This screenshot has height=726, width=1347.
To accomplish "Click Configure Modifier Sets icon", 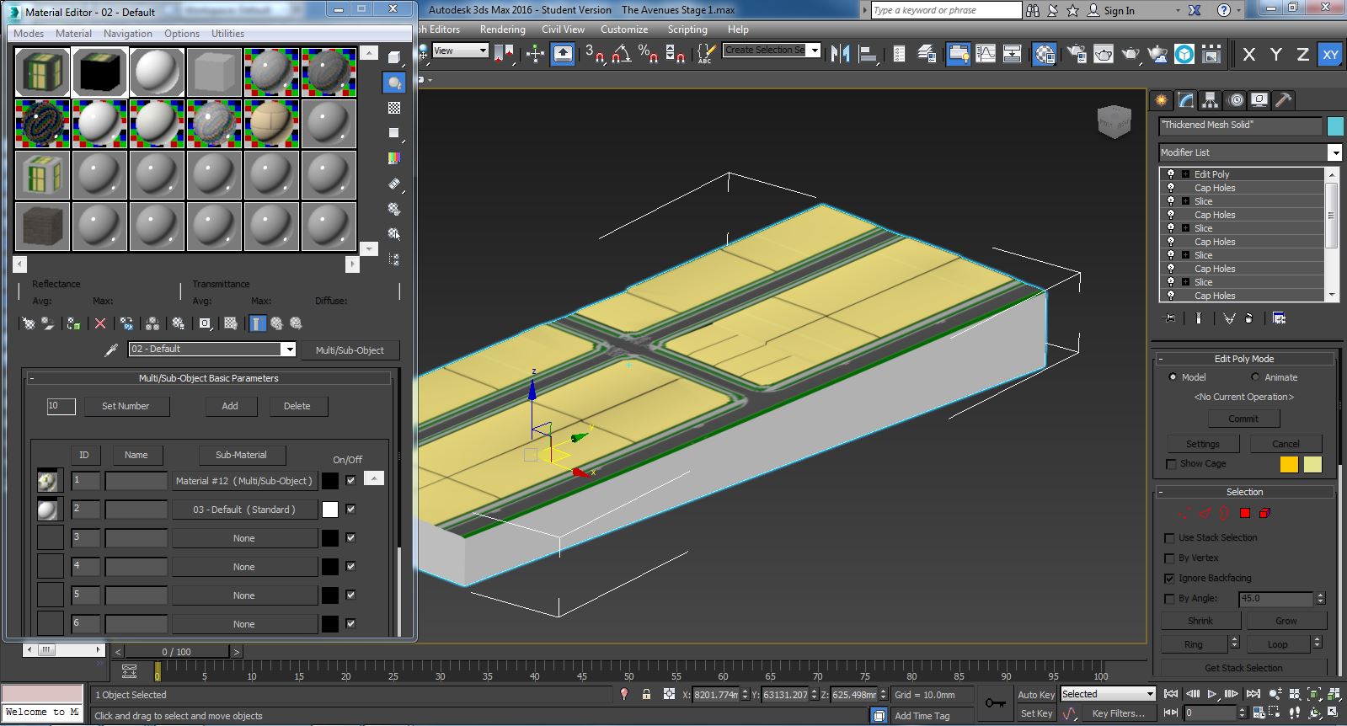I will tap(1280, 318).
